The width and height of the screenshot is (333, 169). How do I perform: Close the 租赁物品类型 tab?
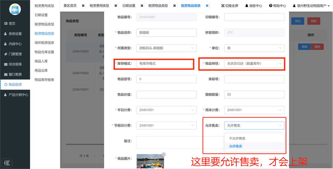175,6
